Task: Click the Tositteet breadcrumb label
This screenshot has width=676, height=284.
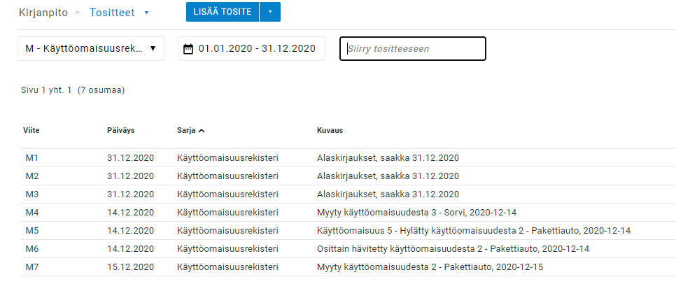Action: coord(112,12)
